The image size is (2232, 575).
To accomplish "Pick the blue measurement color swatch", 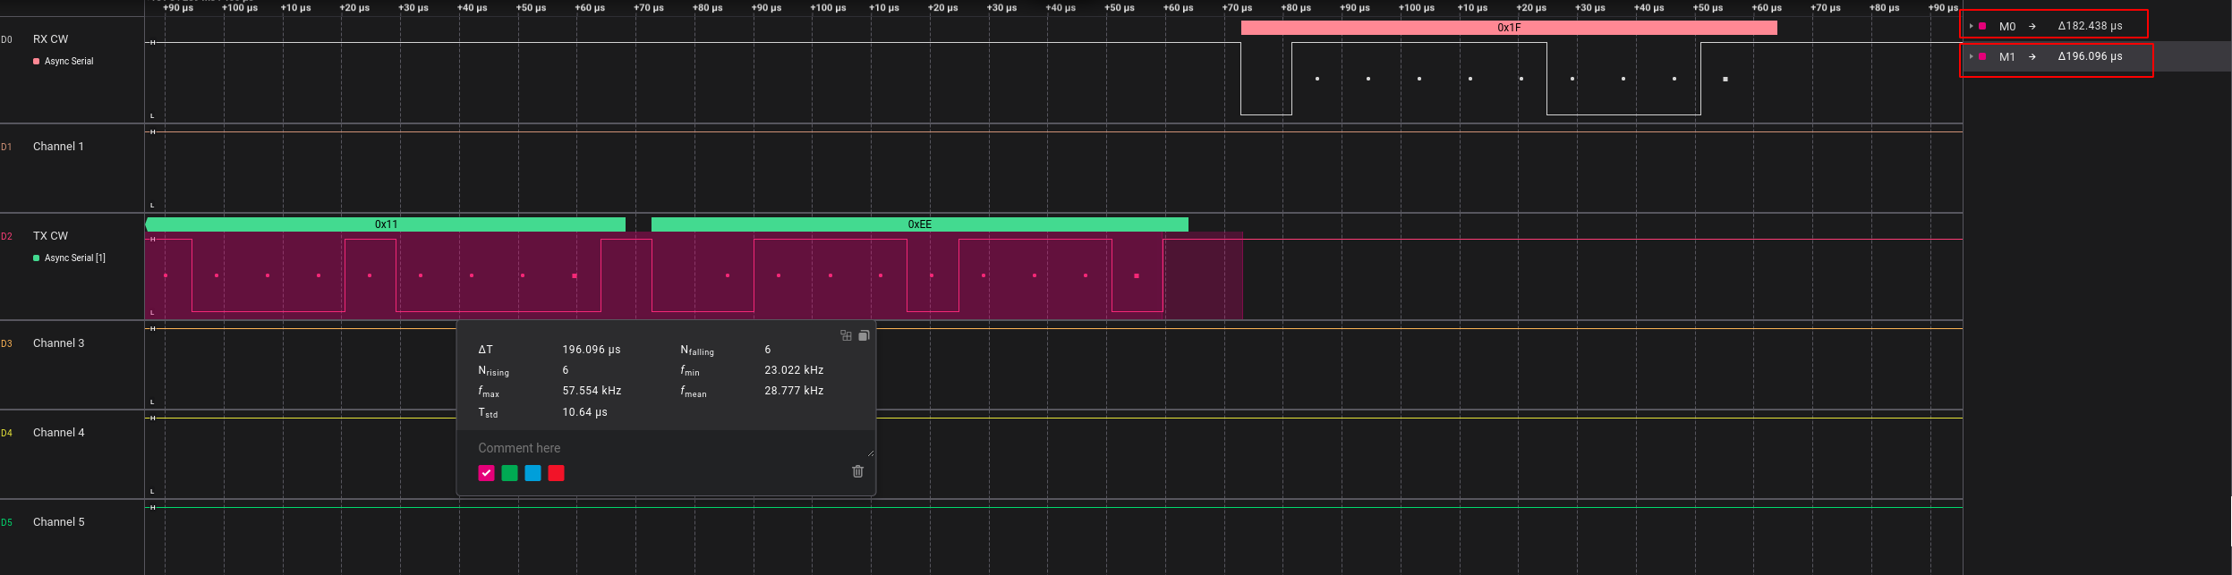I will 532,473.
